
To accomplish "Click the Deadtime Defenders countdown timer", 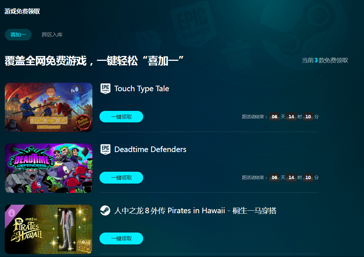I will [280, 177].
